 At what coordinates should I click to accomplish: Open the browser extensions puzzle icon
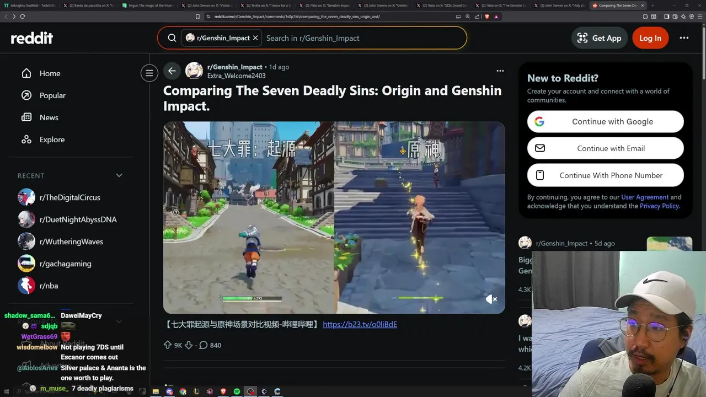click(645, 17)
